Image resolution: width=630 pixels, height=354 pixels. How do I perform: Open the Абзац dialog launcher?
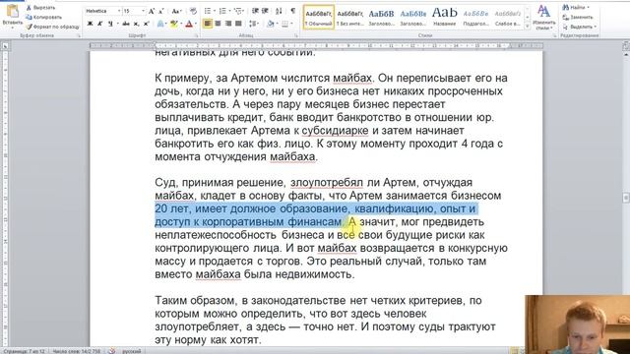(296, 35)
